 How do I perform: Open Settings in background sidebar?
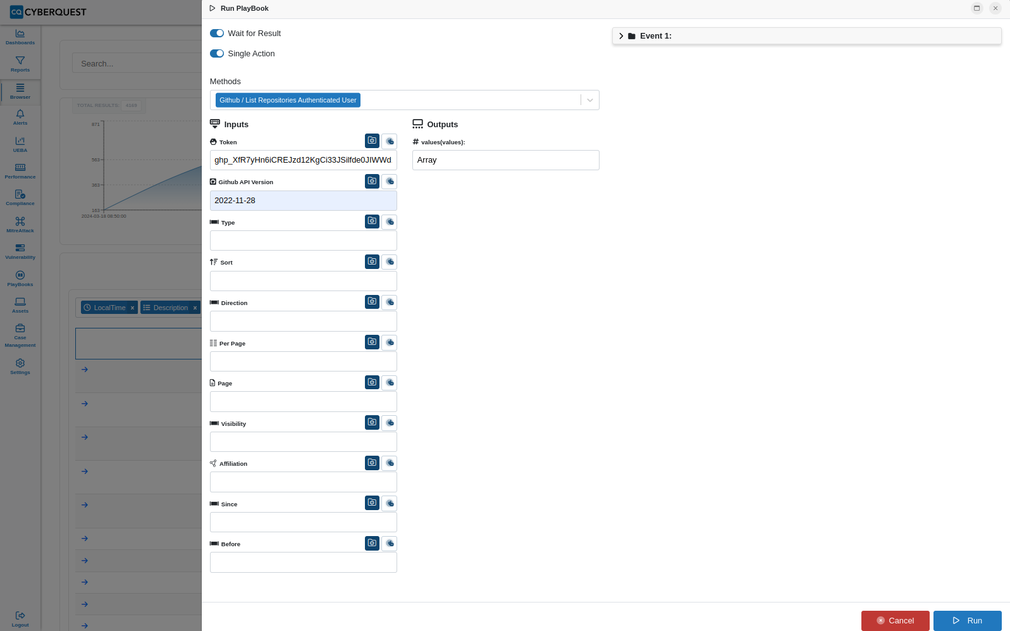[x=20, y=366]
